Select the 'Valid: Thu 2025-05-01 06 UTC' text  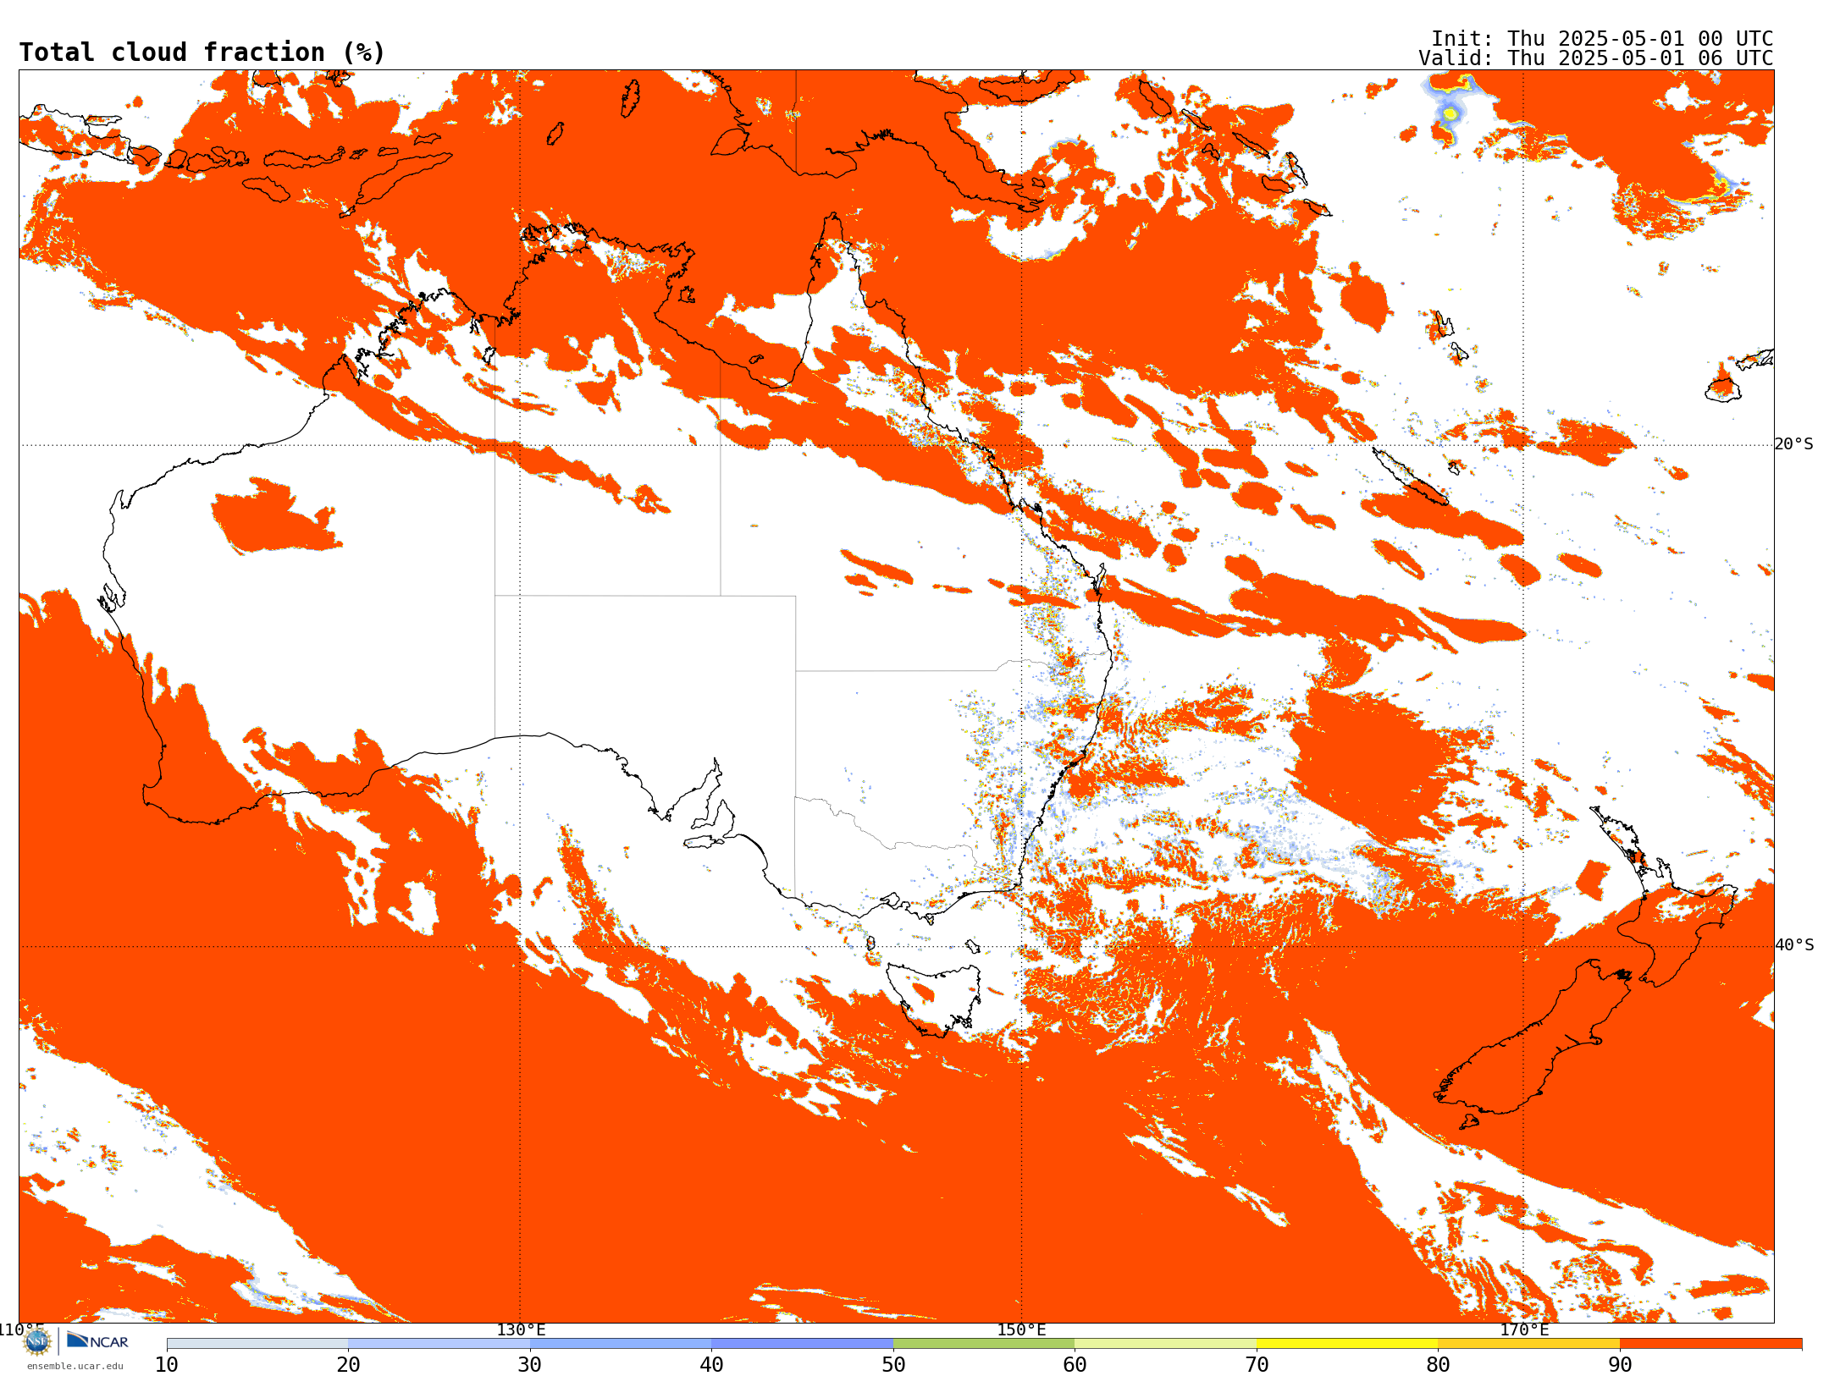coord(1596,58)
